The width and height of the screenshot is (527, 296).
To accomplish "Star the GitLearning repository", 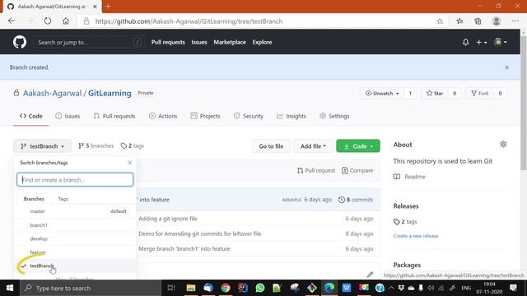I will 435,93.
